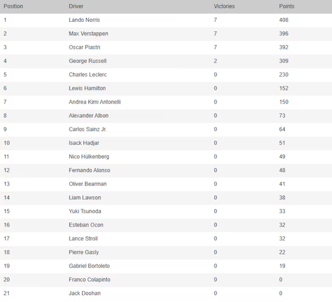The width and height of the screenshot is (332, 302).
Task: Click Jack Doohan in last row
Action: (84, 293)
